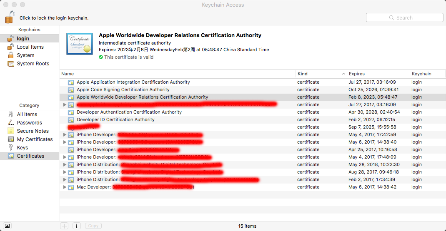Click certificate icon for Apple Worldwide Developer Relations row
The image size is (446, 231).
(71, 97)
